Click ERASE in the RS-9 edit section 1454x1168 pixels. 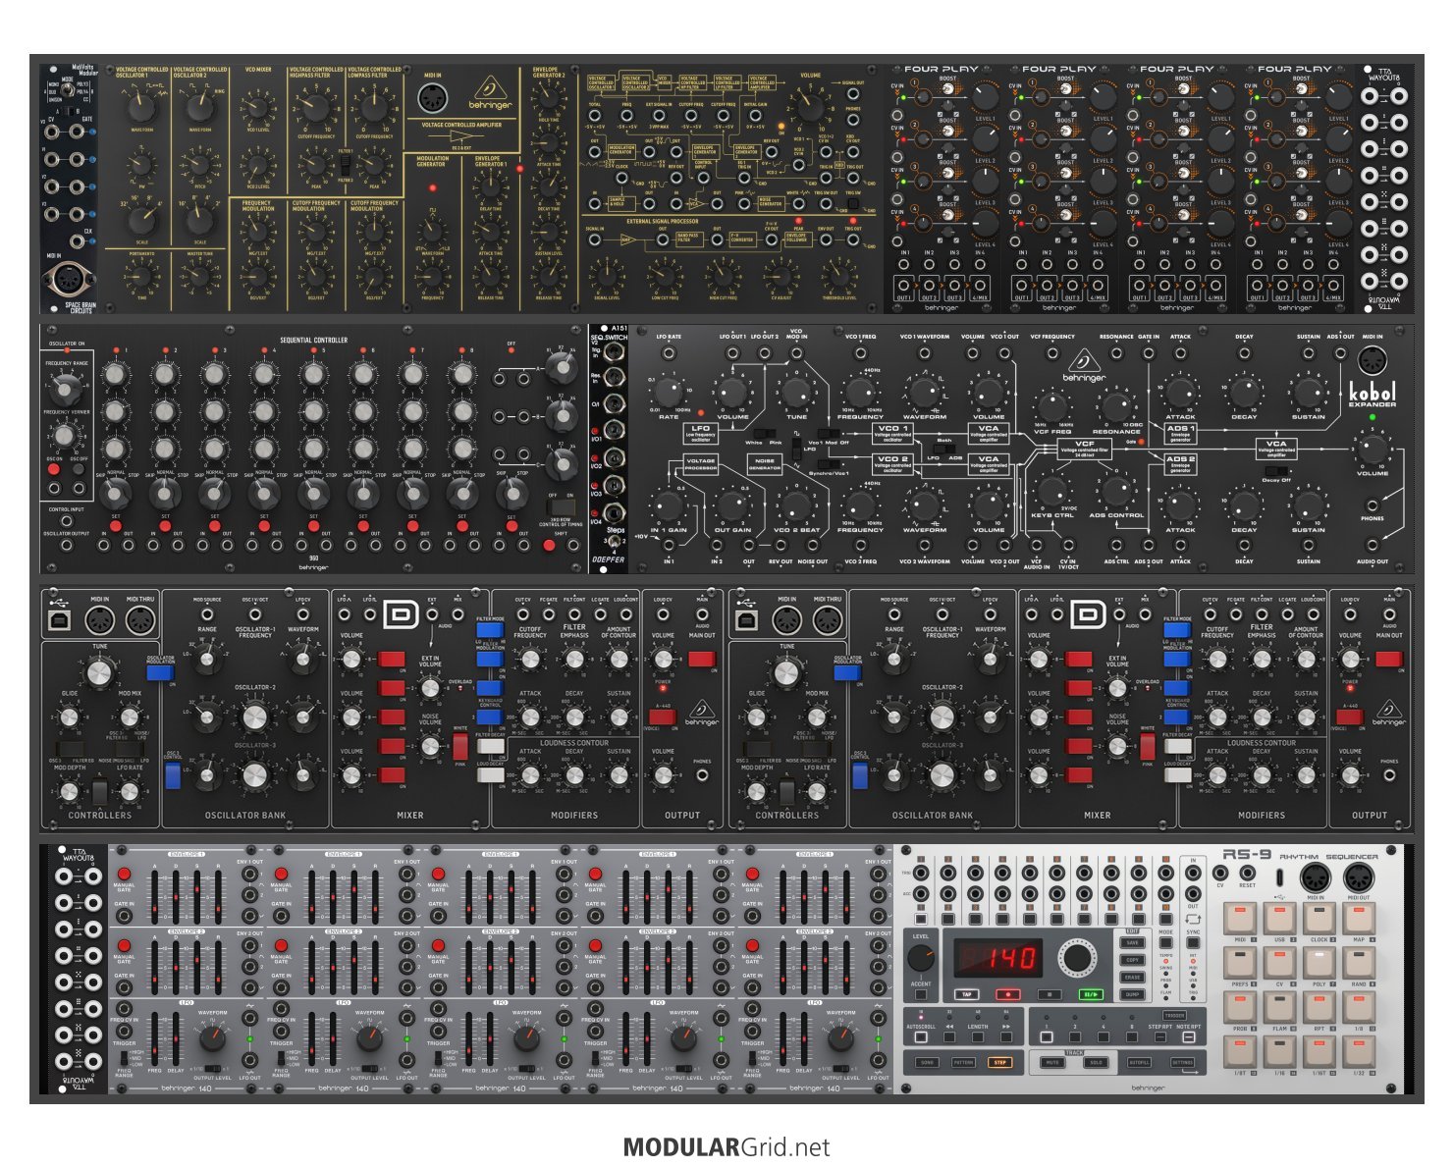[1132, 977]
